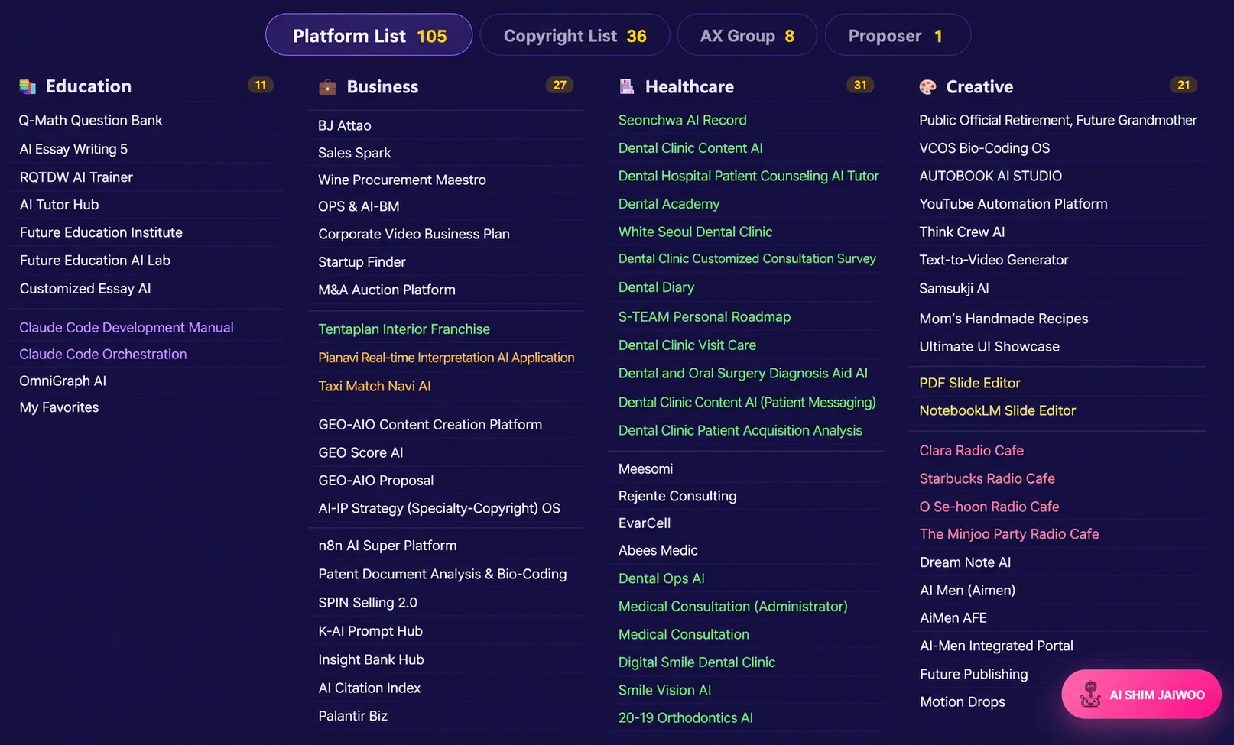This screenshot has width=1234, height=745.
Task: Click the Creative palette icon
Action: [x=927, y=87]
